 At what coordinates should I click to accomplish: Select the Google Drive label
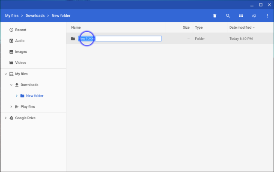25,118
